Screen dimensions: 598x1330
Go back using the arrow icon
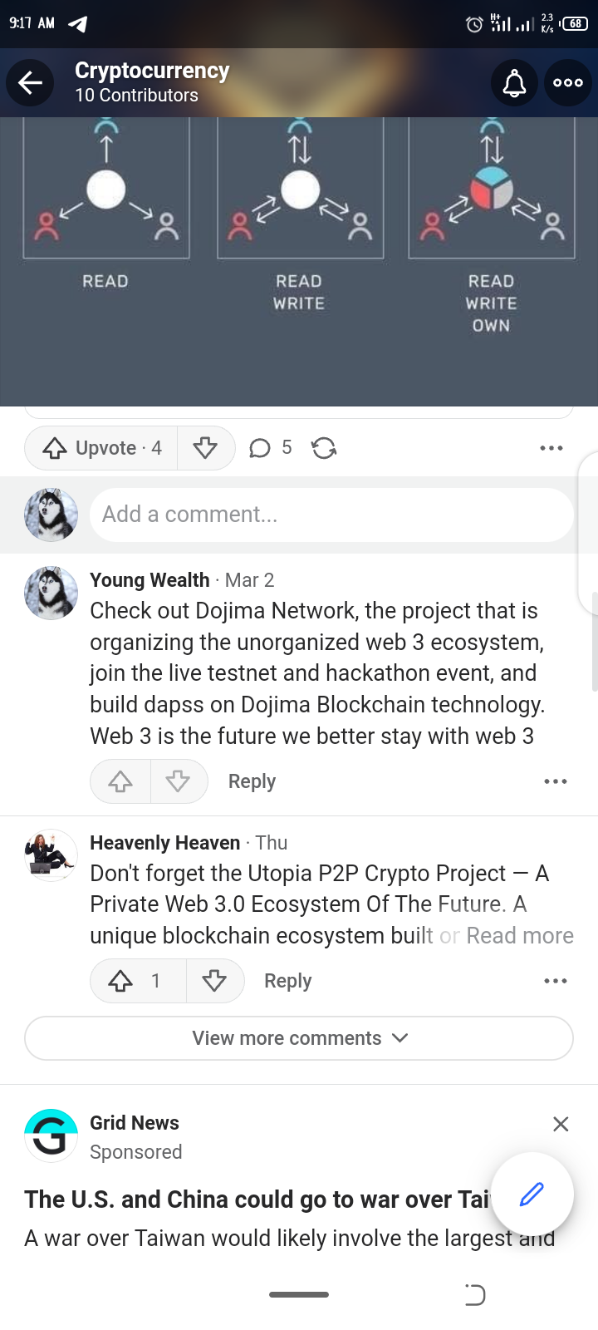[31, 82]
